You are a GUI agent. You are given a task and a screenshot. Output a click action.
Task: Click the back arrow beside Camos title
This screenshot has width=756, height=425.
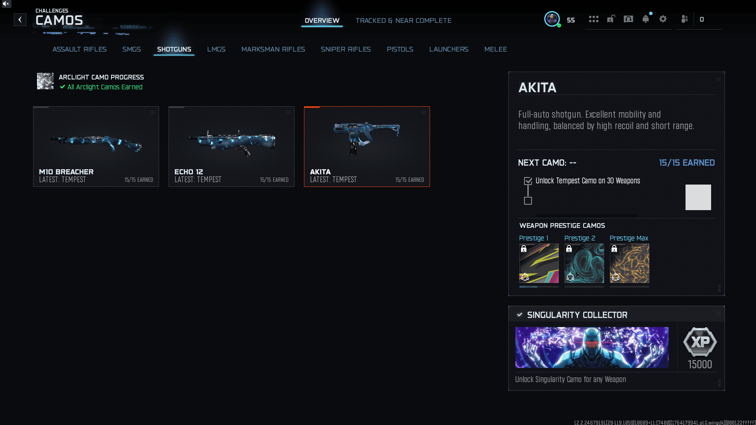(20, 20)
